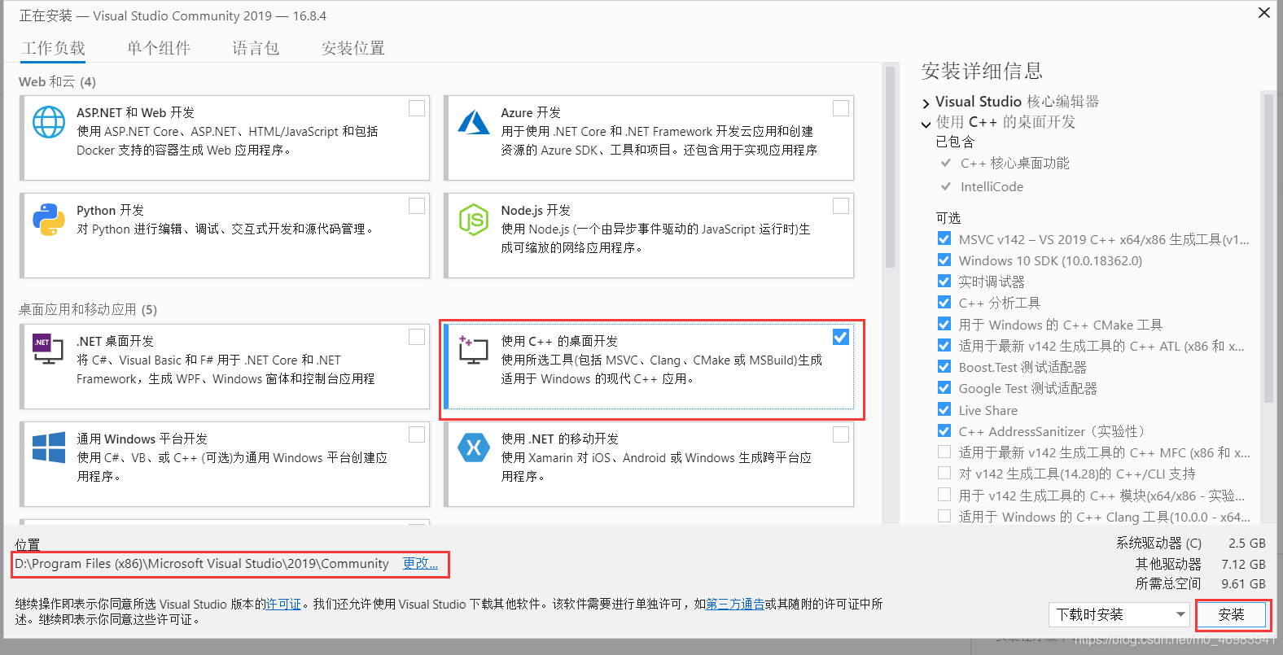Uncheck the C++ 分析工具 option
This screenshot has width=1283, height=655.
(x=944, y=302)
